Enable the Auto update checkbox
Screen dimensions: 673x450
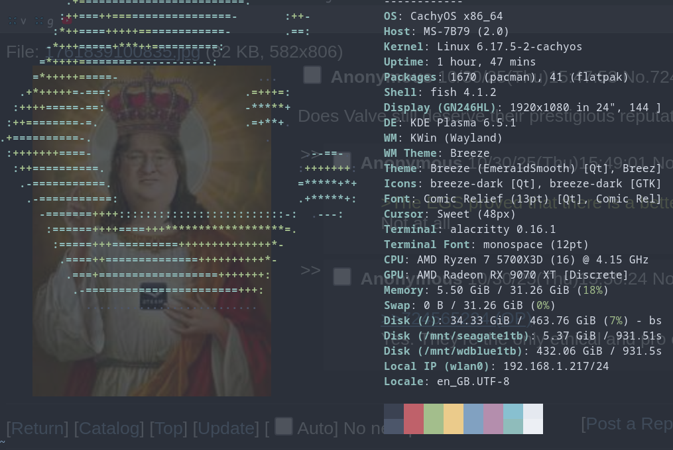tap(283, 426)
